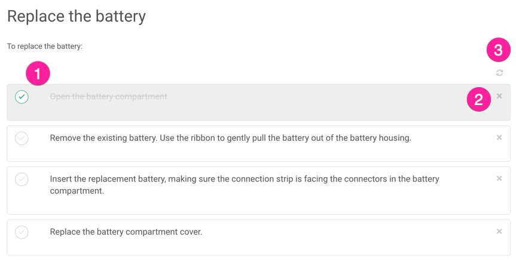Click the 'Insert the replacement battery' instruction text

point(244,184)
